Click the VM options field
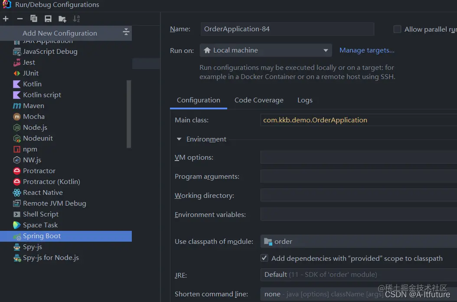This screenshot has width=457, height=302. (x=359, y=157)
